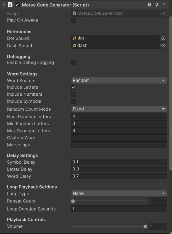Toggle Enable Debug Logging checkbox

click(x=74, y=63)
